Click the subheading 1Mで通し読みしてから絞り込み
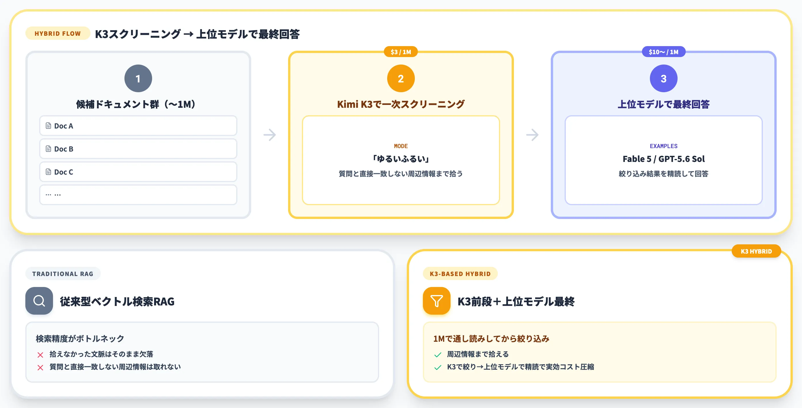802x408 pixels. pos(491,339)
